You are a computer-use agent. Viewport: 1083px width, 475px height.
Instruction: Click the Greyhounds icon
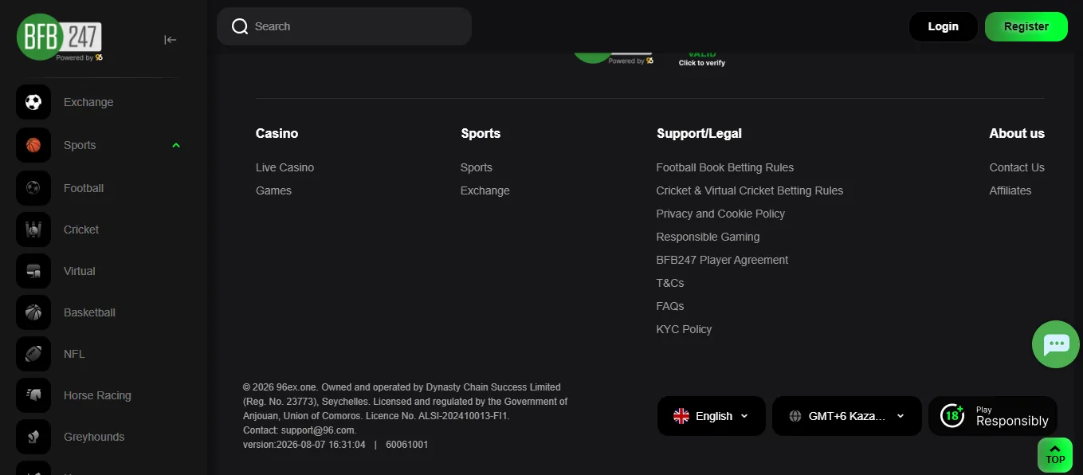33,437
